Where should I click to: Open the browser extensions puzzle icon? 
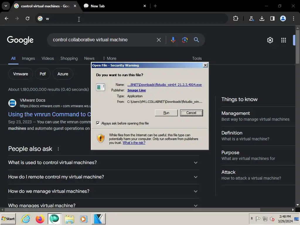point(236,18)
